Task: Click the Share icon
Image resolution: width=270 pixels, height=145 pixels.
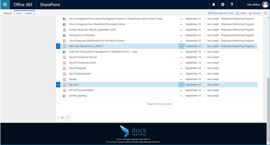Action: (x=237, y=13)
